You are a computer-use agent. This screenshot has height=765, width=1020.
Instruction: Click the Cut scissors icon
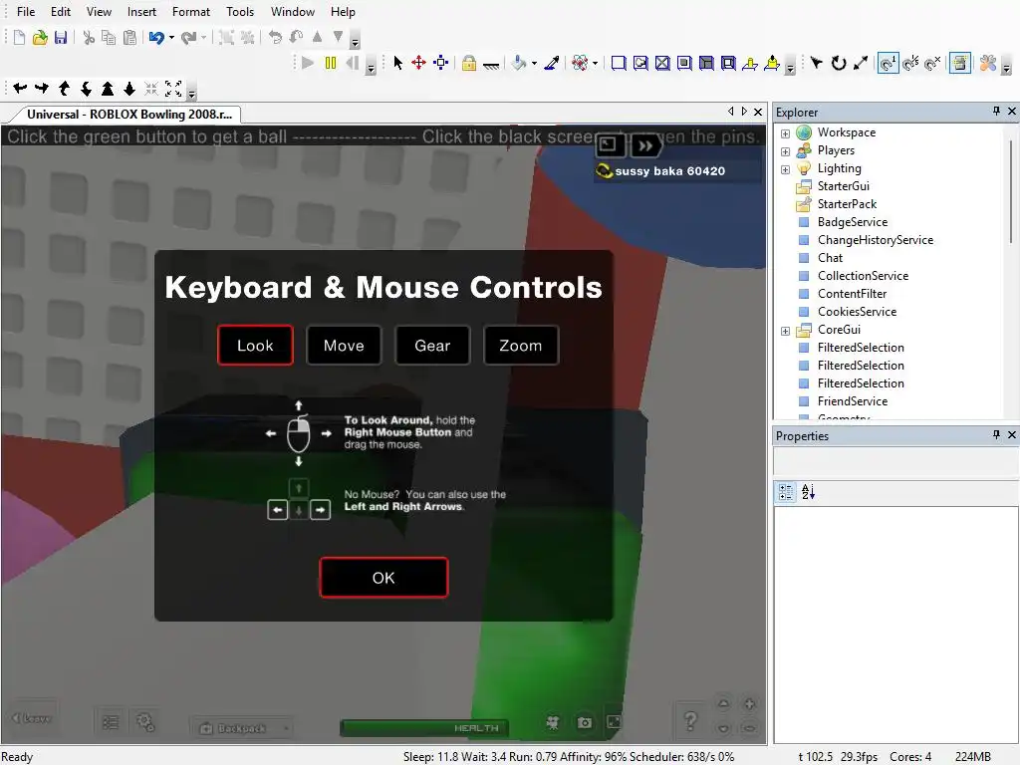coord(89,38)
